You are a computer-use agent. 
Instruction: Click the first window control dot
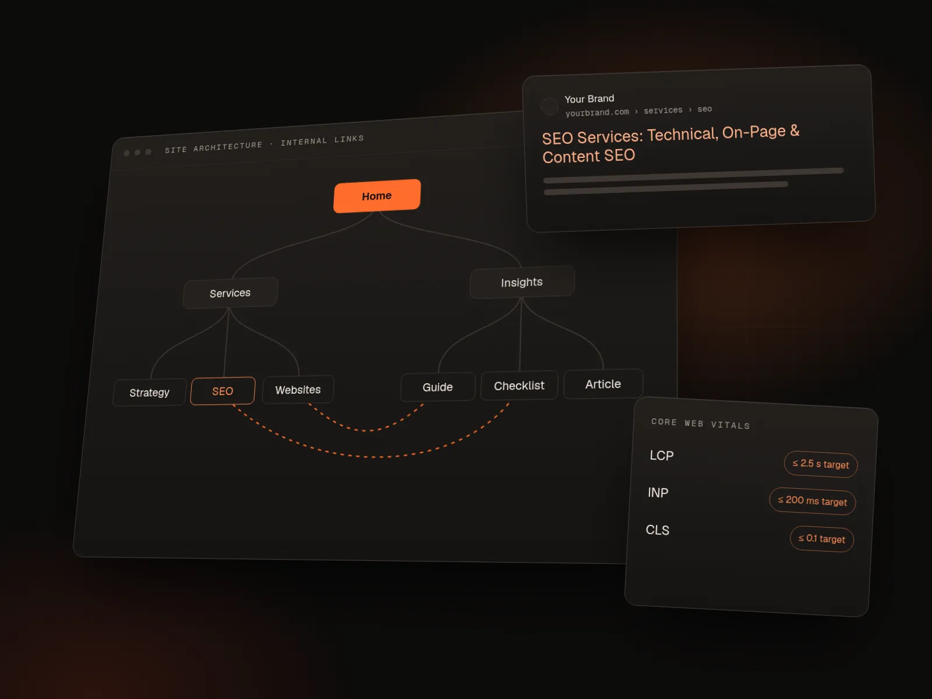coord(127,153)
